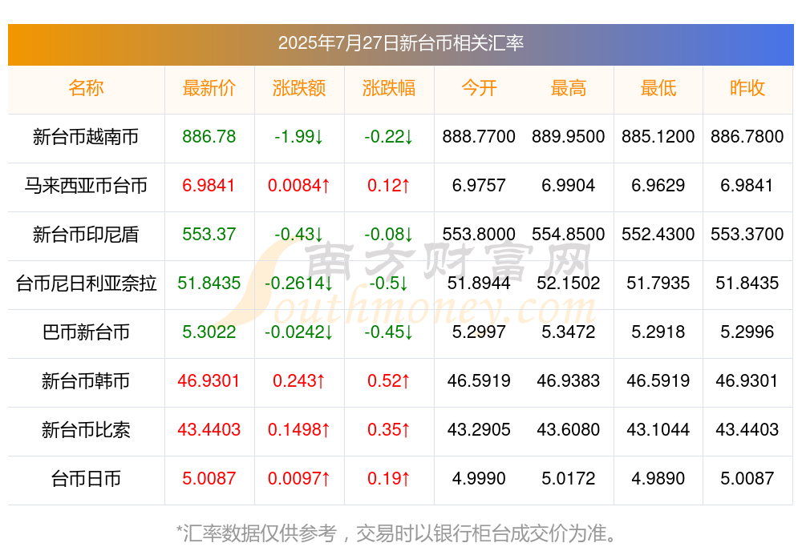Click high value 52.1502

[569, 283]
